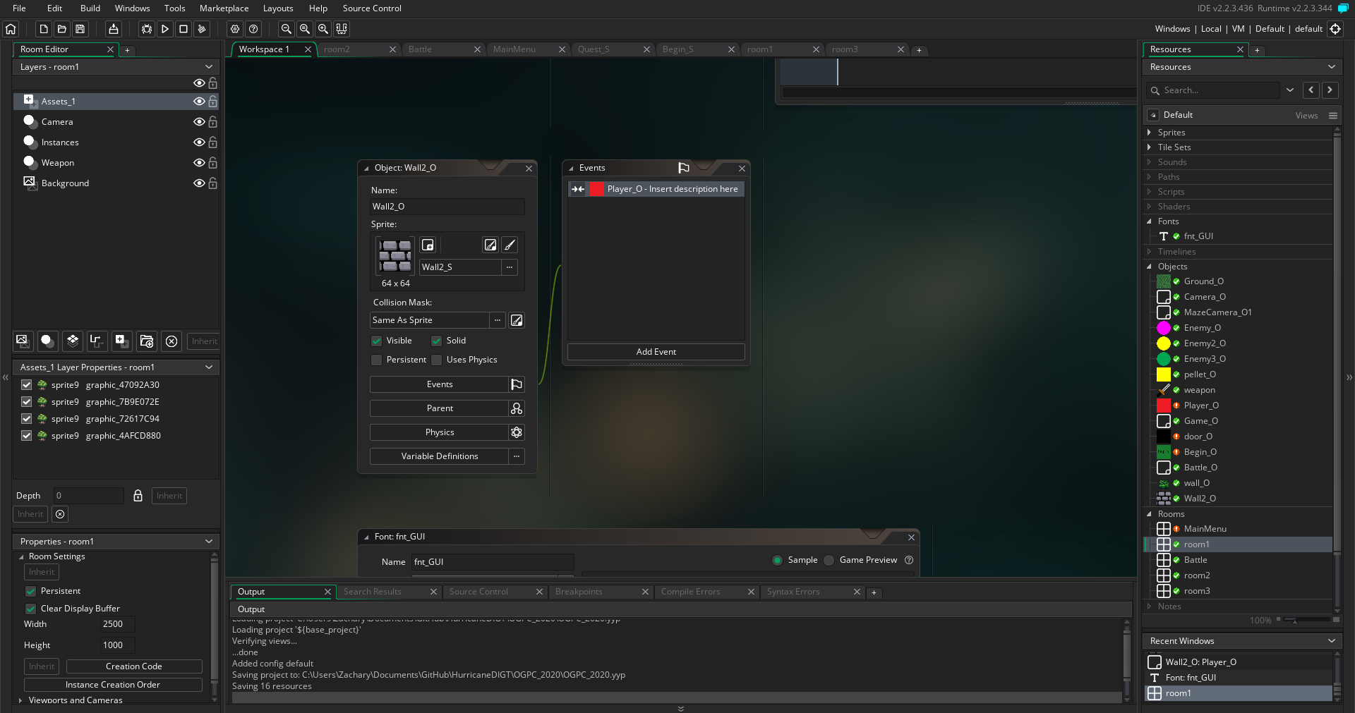Click the Add Event button
Viewport: 1355px width, 713px height.
pyautogui.click(x=656, y=352)
